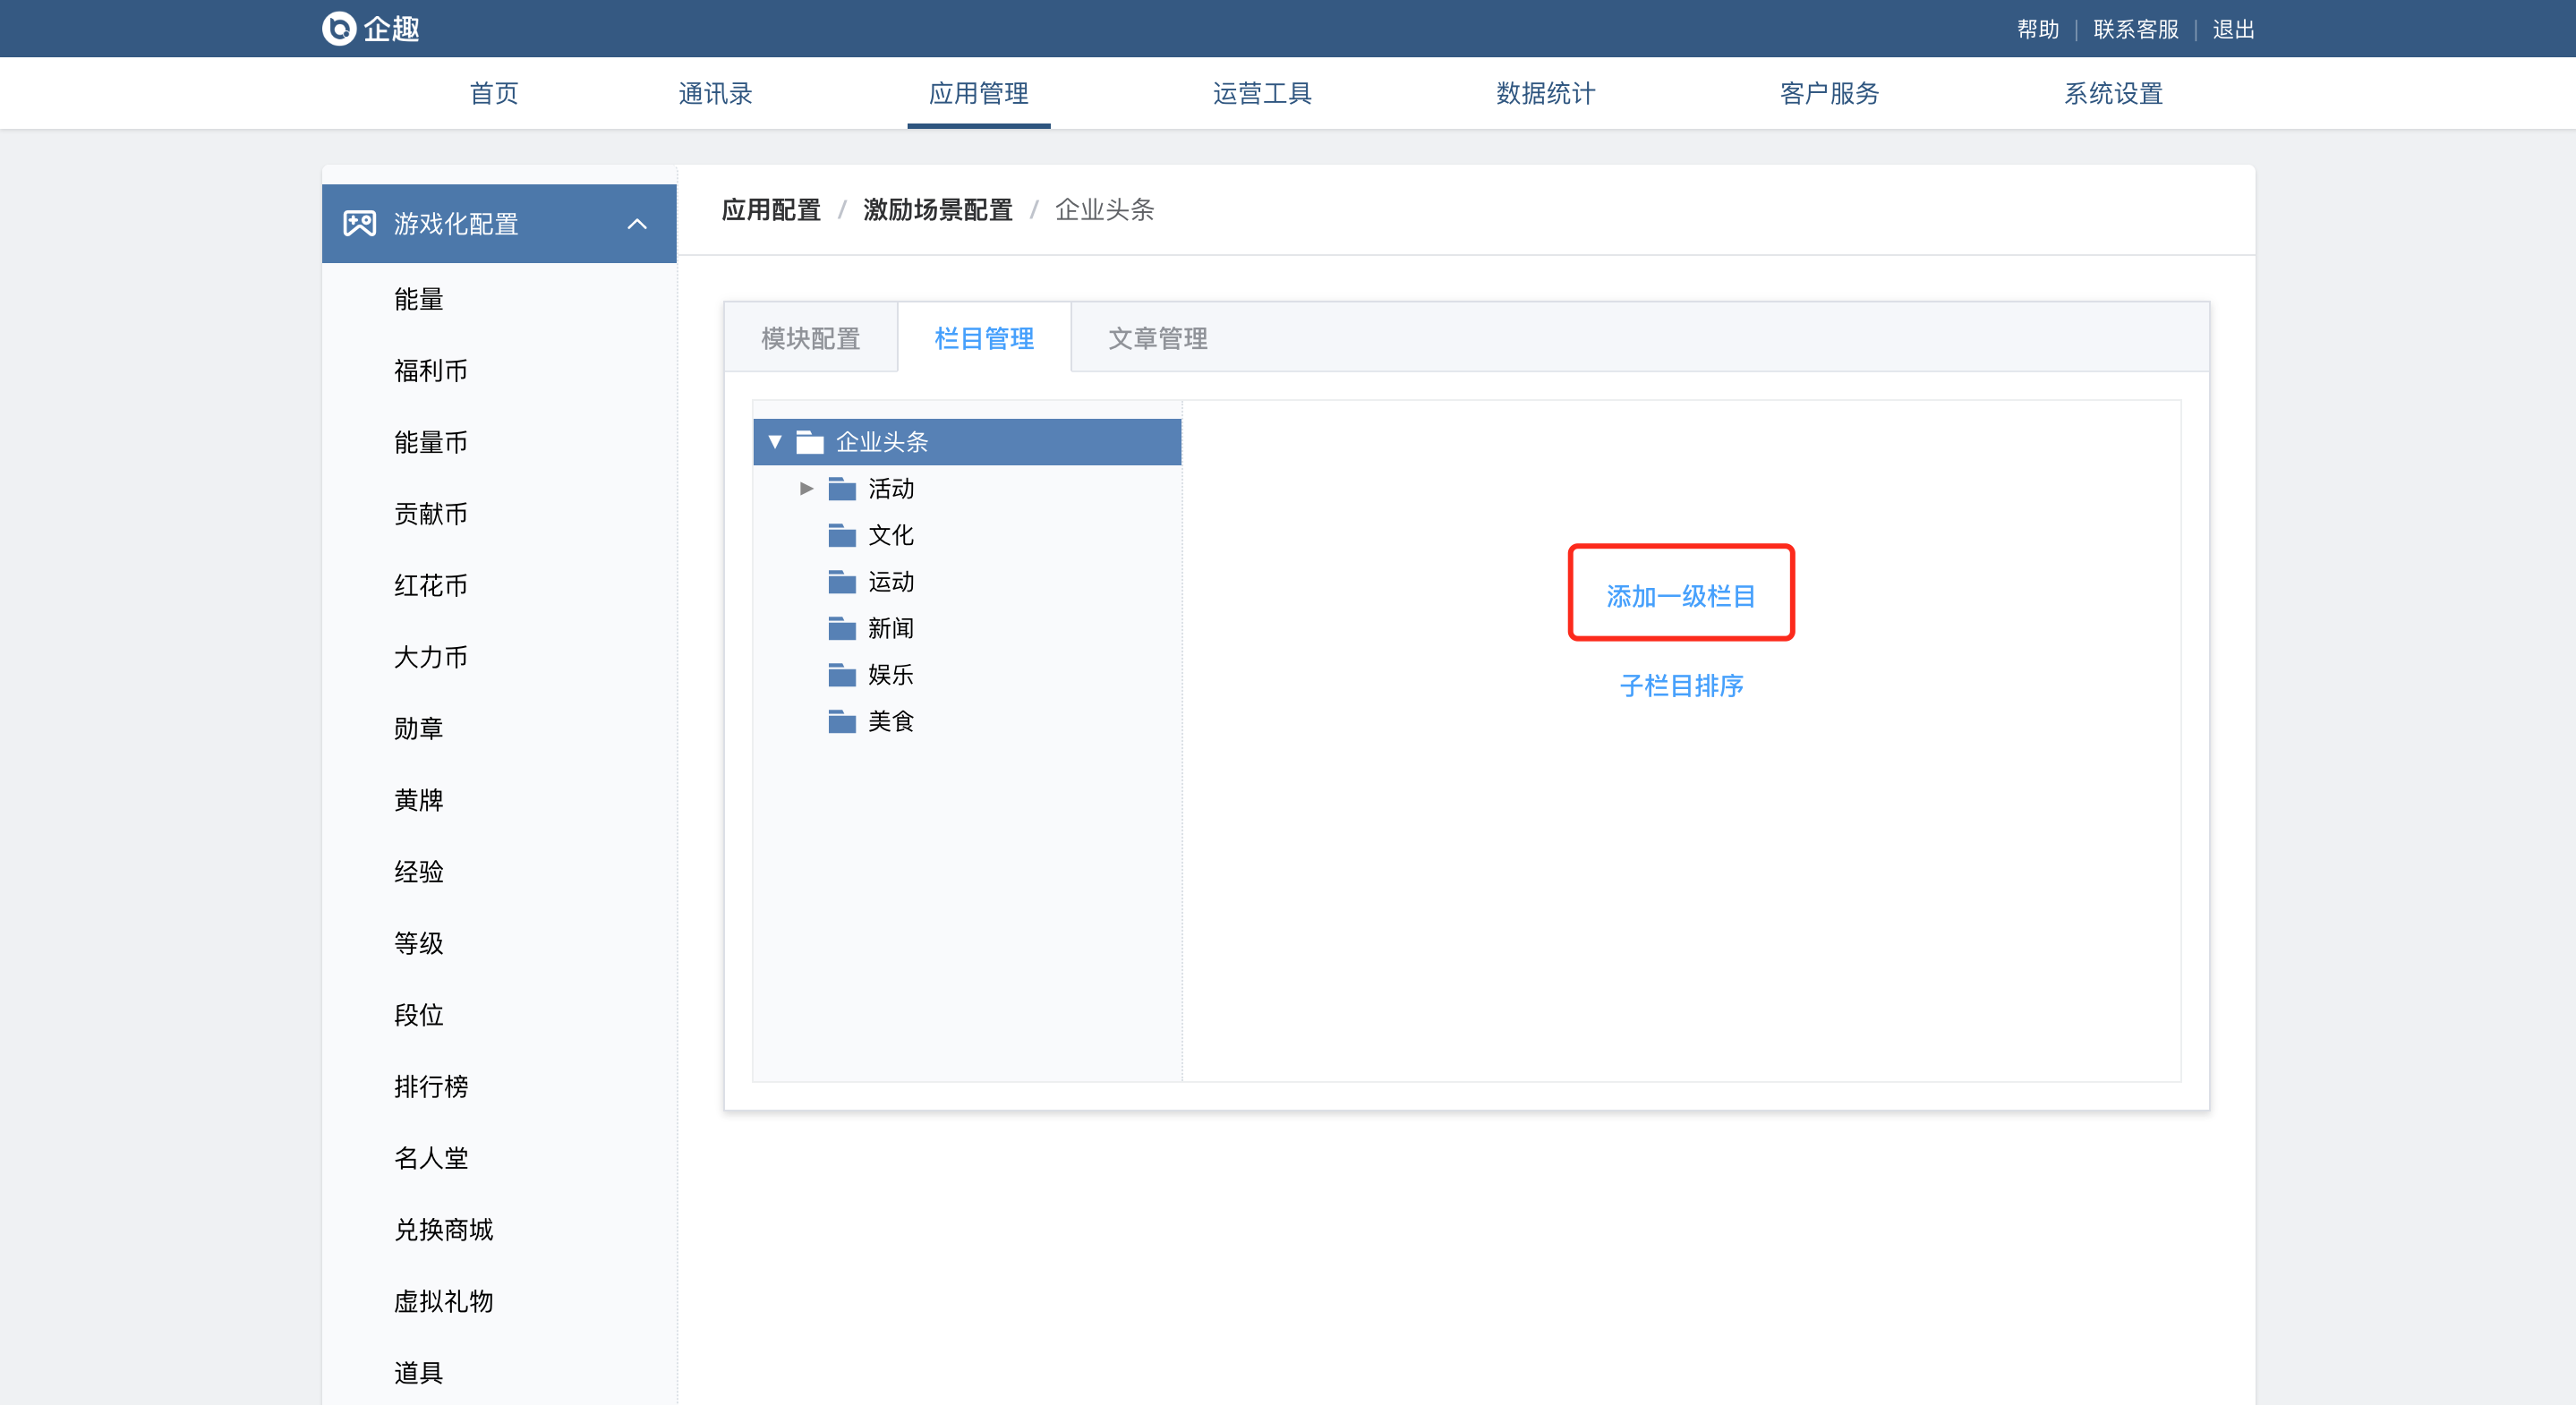2576x1405 pixels.
Task: Open 经验 in the sidebar
Action: coord(418,872)
